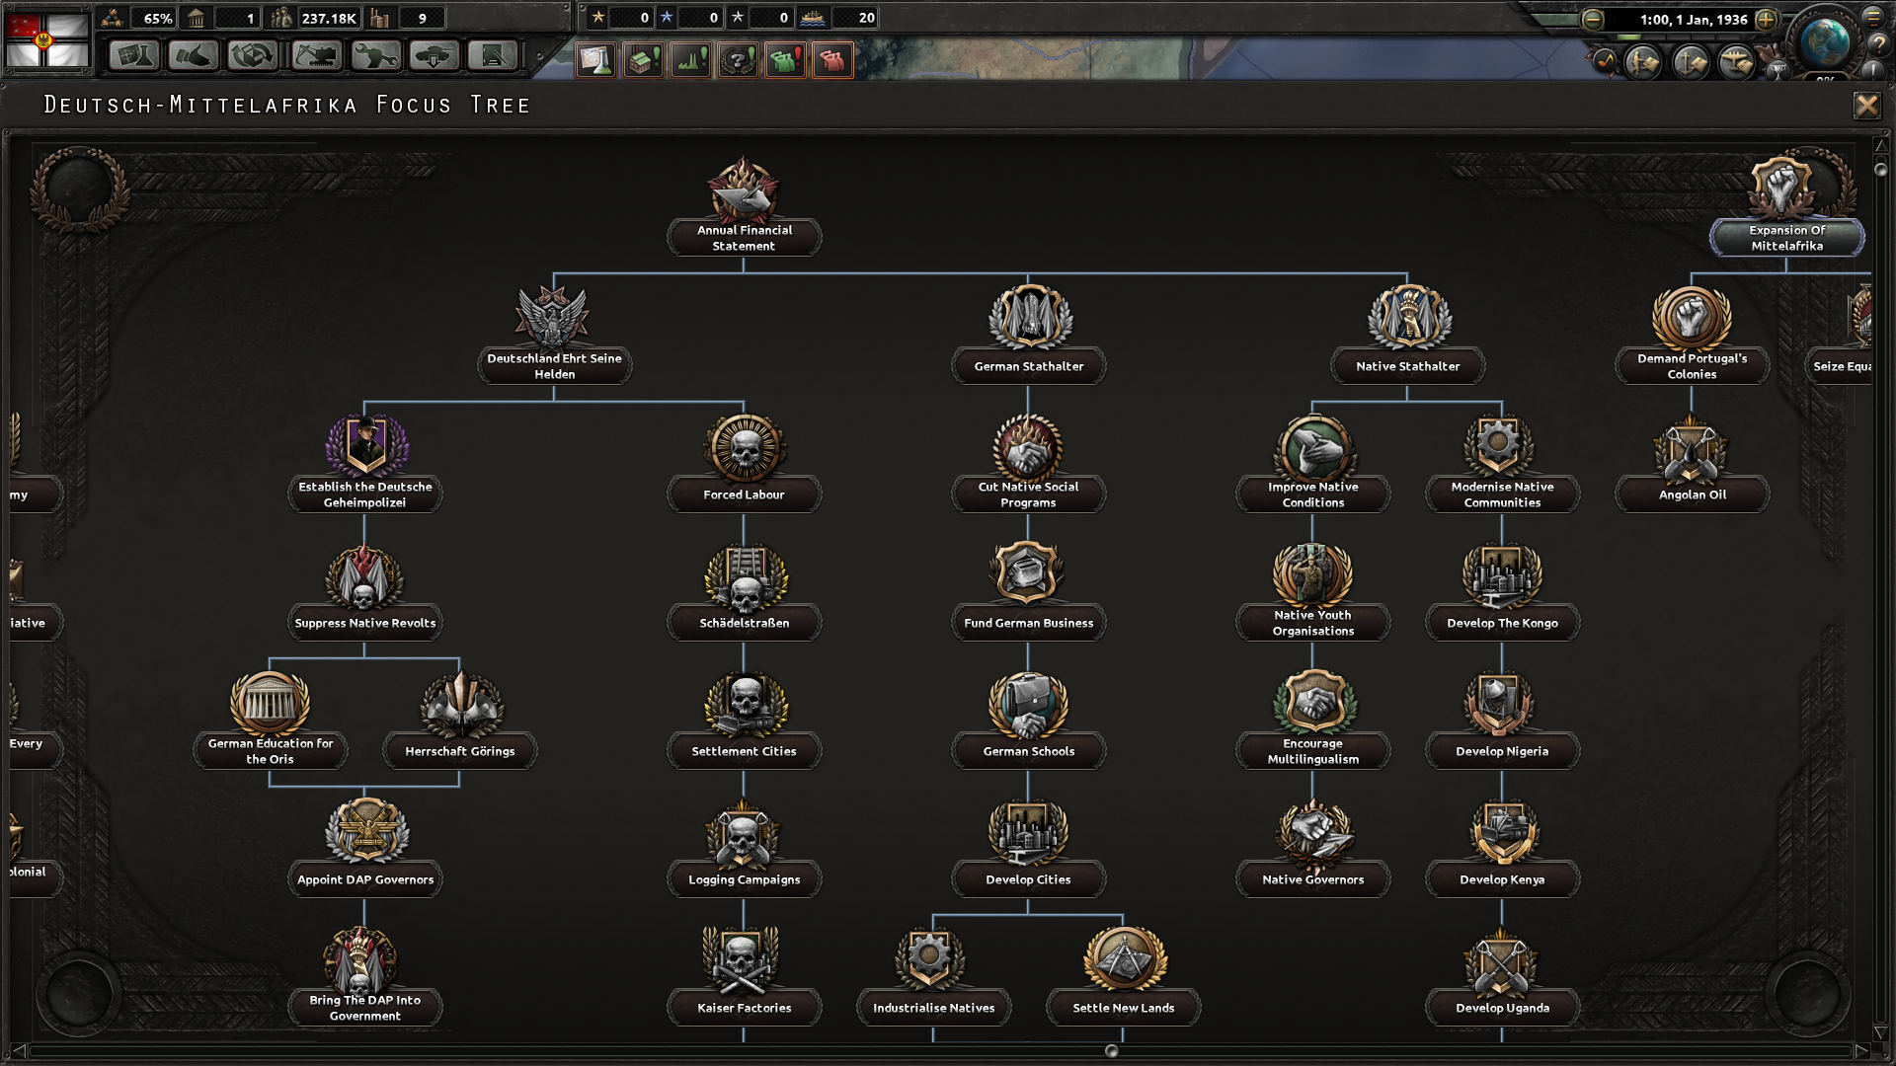Select Bring The DAP Into Government focus
This screenshot has width=1896, height=1066.
coord(364,977)
